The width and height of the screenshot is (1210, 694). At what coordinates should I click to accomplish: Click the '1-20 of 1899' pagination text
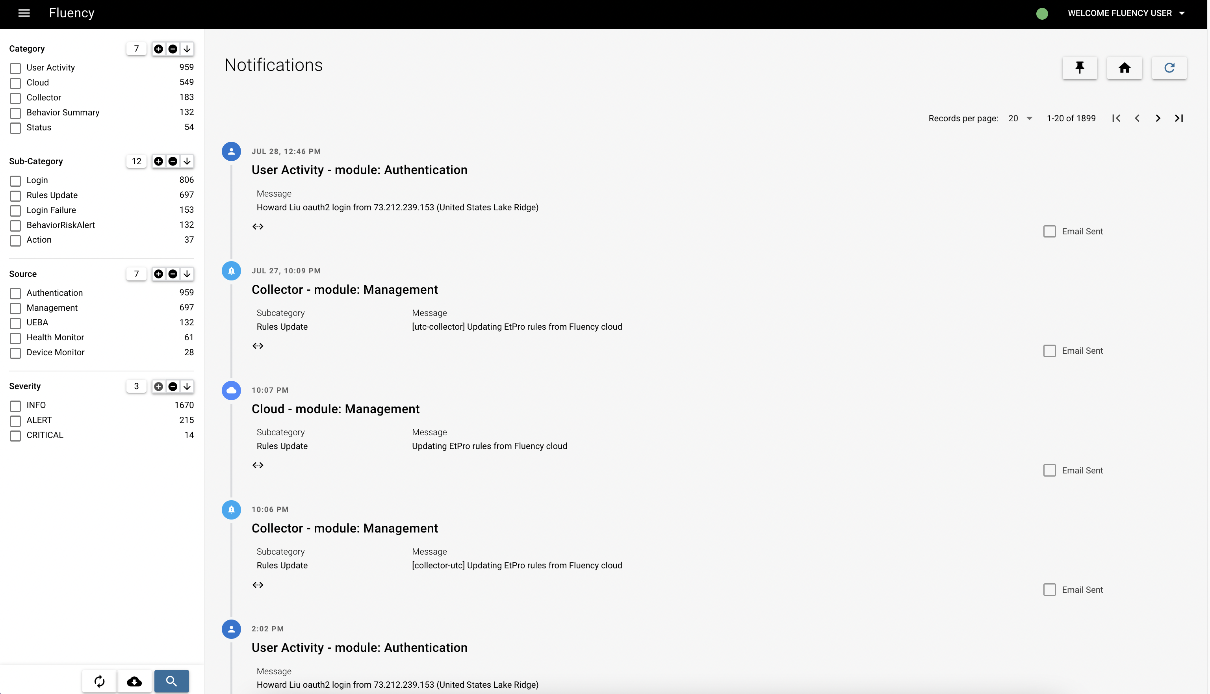tap(1071, 118)
